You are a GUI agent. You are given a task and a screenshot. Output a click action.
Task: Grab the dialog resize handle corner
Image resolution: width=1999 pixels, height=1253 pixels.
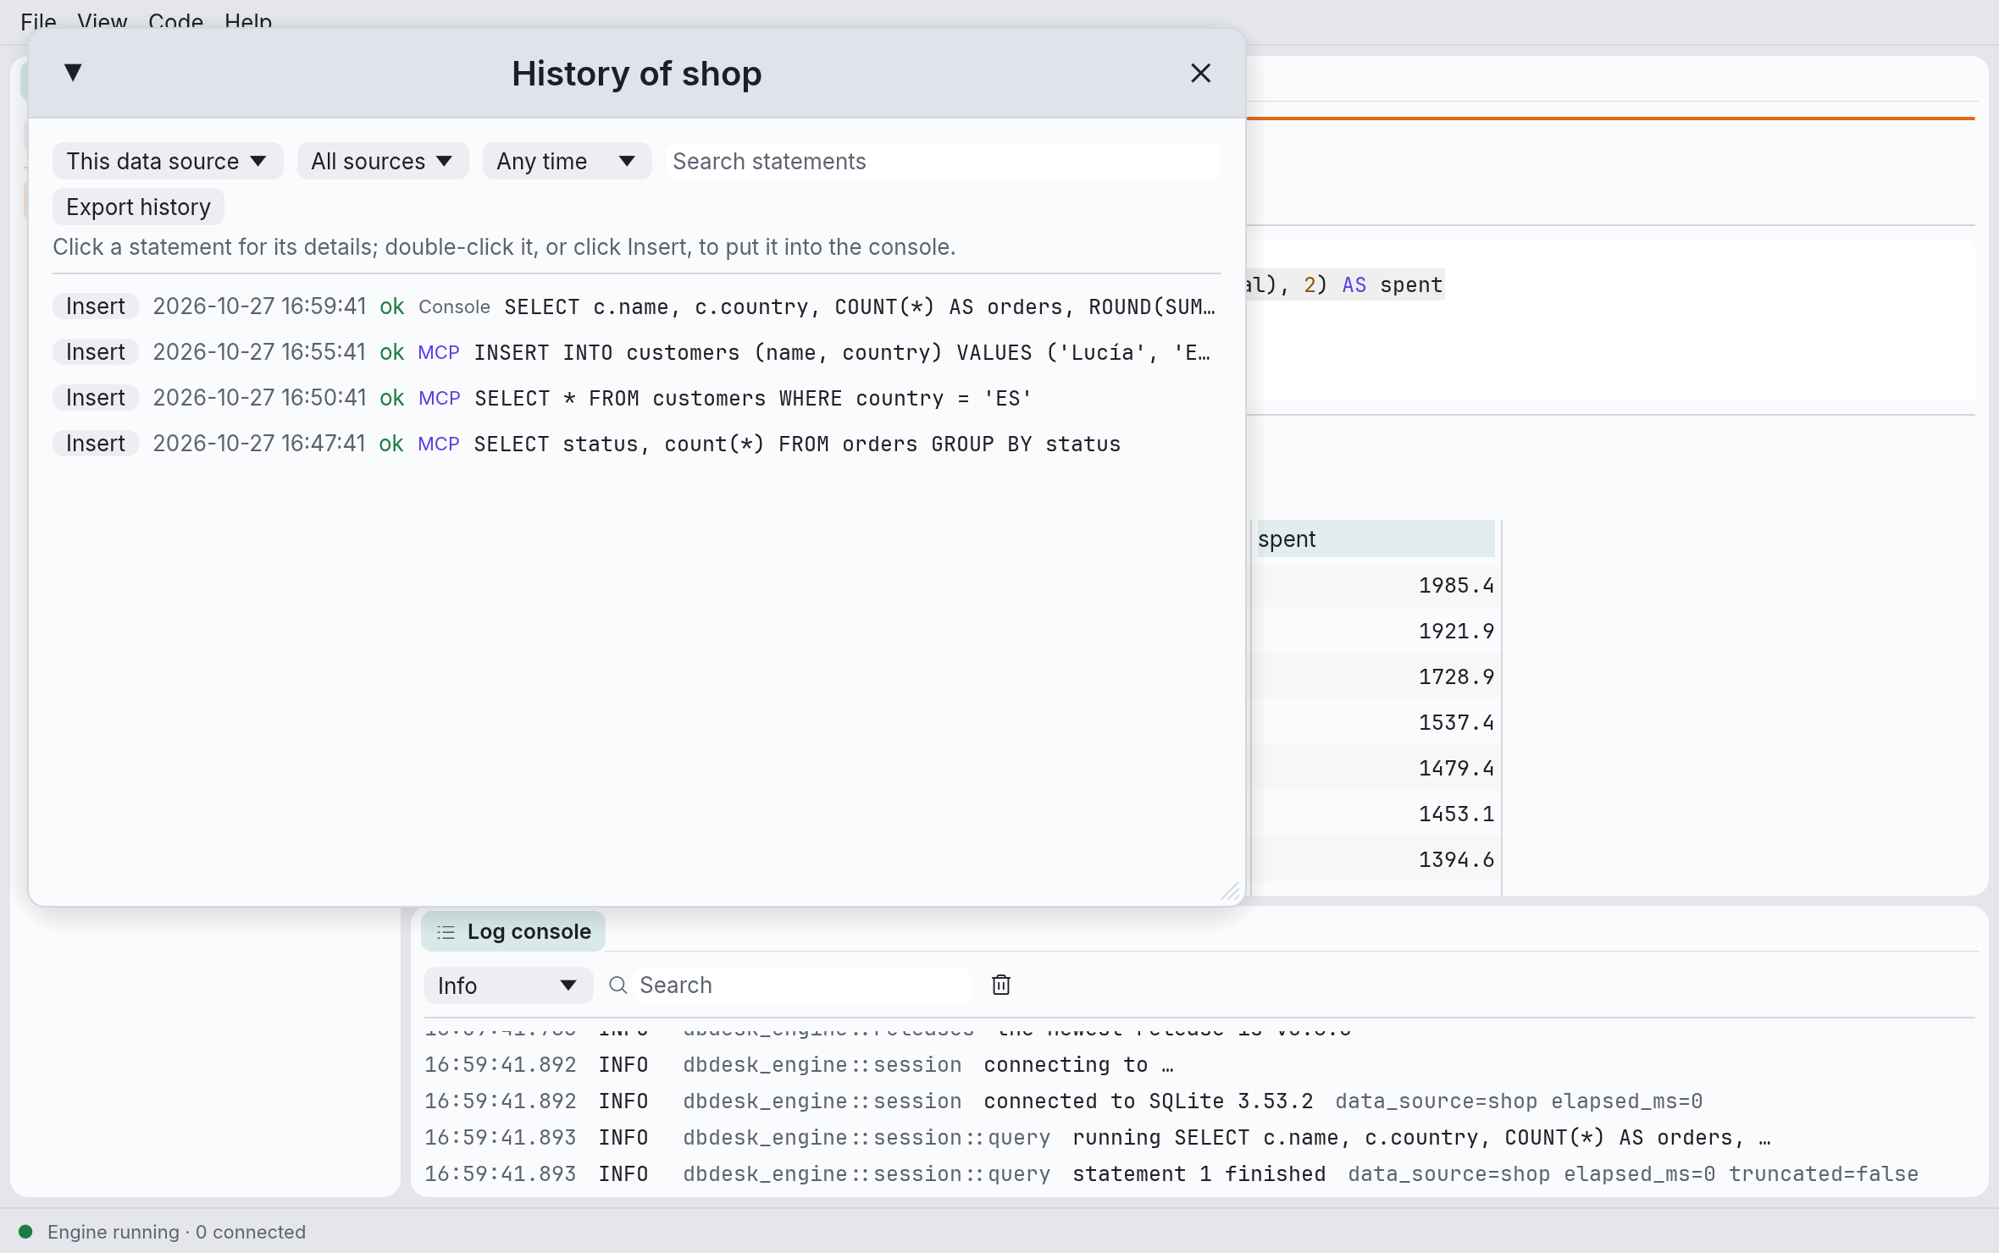[x=1230, y=891]
